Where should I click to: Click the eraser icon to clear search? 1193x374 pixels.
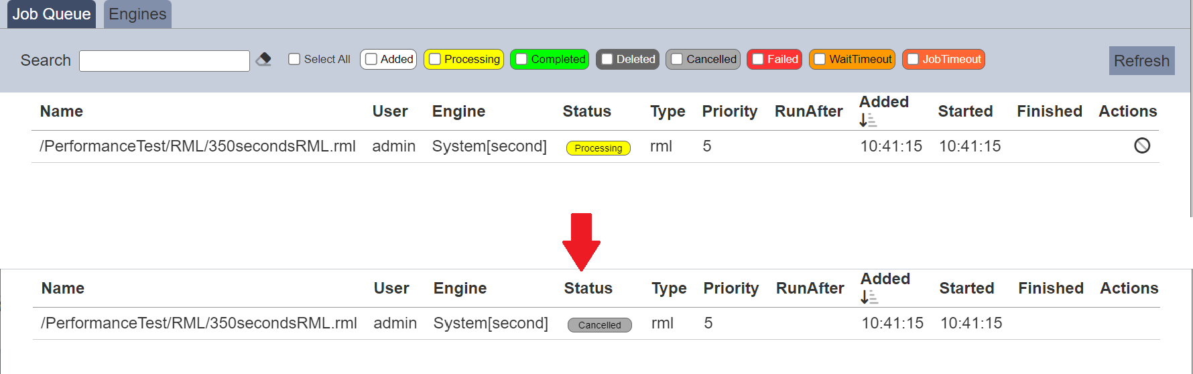263,60
